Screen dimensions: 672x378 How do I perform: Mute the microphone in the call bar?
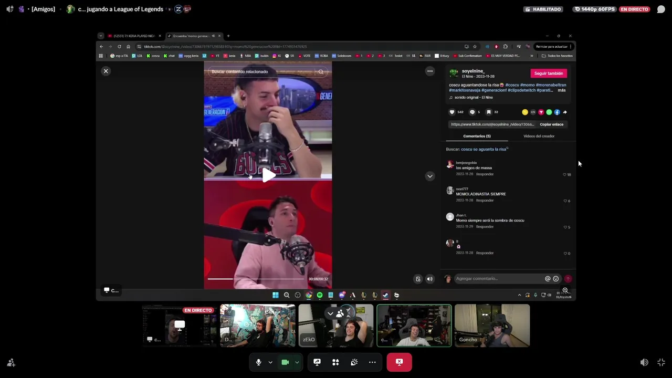tap(258, 362)
